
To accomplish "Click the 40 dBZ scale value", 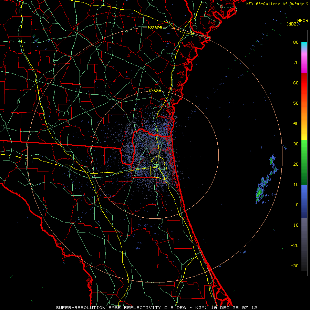I will [x=296, y=124].
